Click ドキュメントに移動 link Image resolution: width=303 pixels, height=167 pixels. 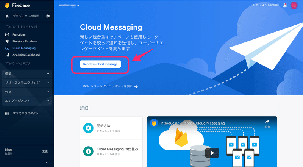[266, 5]
